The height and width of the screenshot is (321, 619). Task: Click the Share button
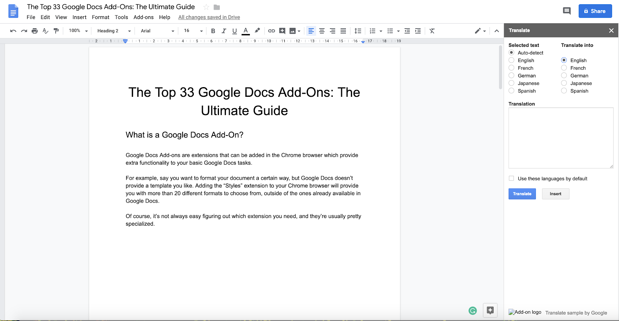[595, 11]
